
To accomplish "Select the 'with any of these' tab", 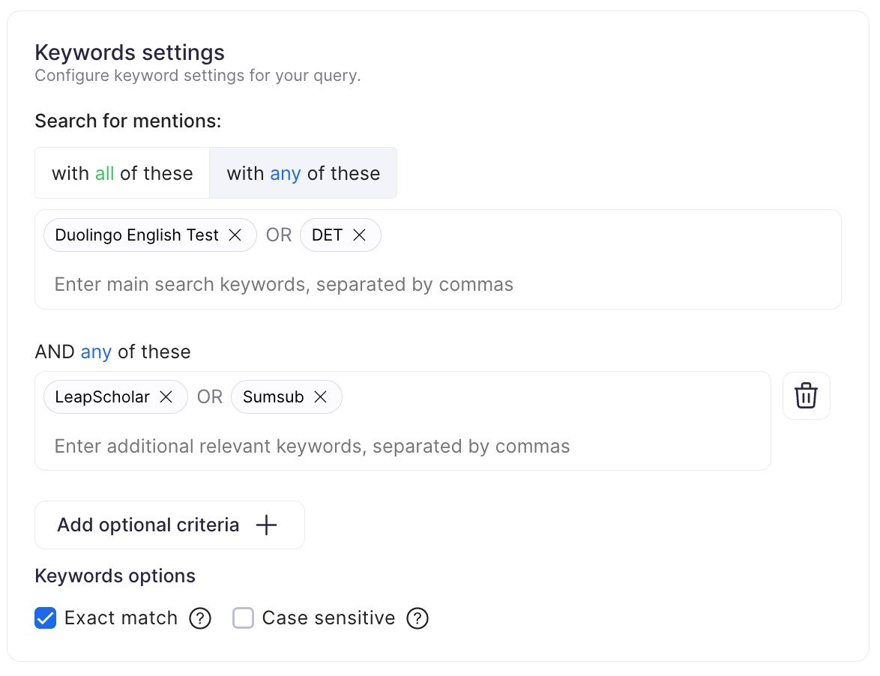I will 303,173.
